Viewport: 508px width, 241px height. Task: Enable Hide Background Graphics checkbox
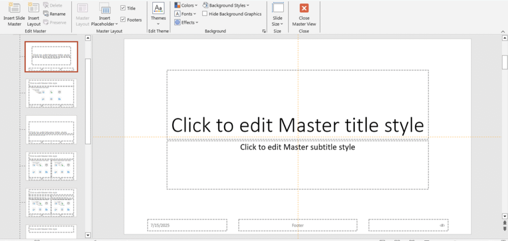click(205, 14)
